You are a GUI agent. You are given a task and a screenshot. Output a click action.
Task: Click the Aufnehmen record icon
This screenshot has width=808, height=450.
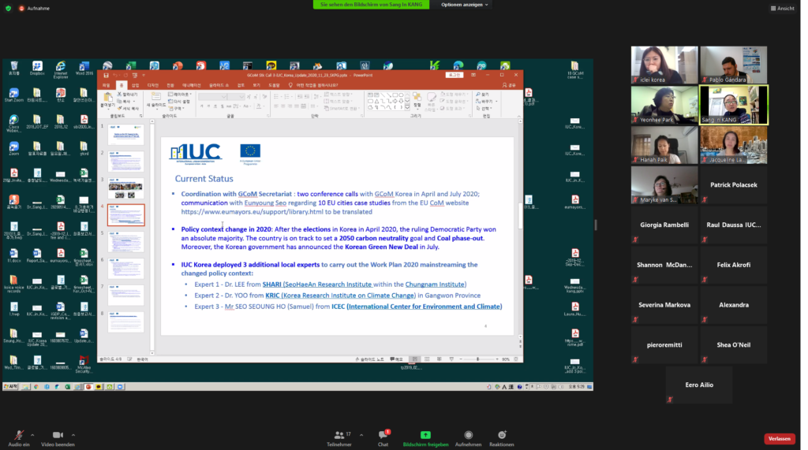468,434
